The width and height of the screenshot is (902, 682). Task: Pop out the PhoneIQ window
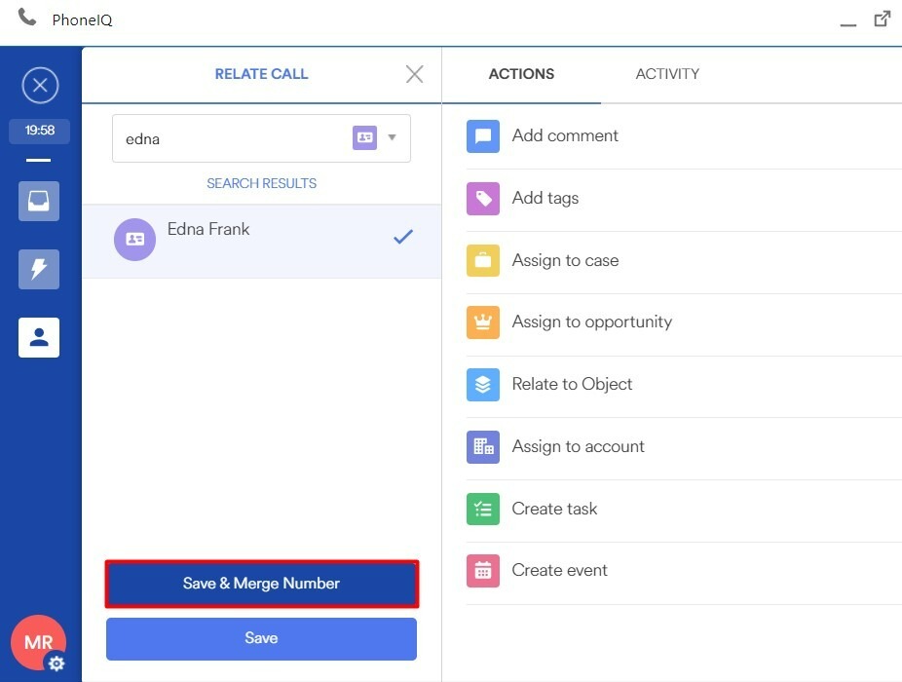(882, 19)
